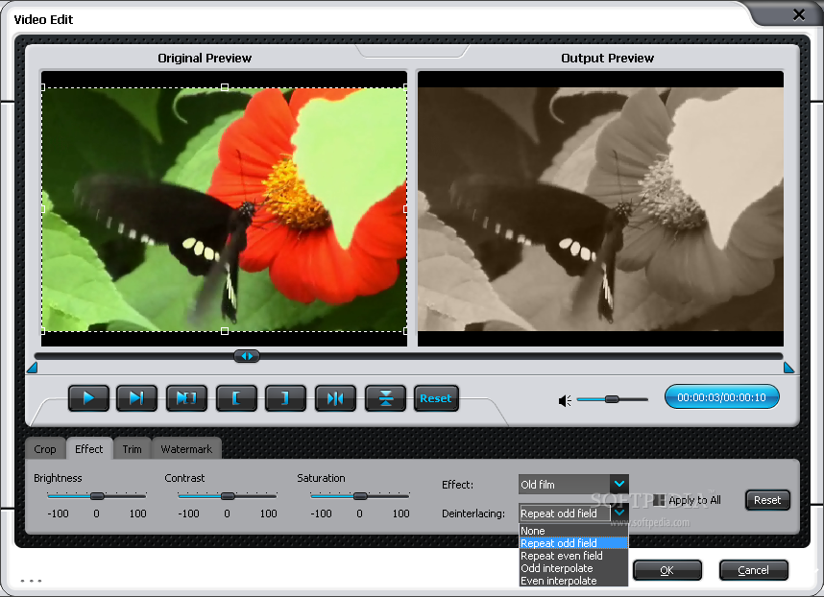
Task: Choose Repeat odd field option in list
Action: point(573,543)
